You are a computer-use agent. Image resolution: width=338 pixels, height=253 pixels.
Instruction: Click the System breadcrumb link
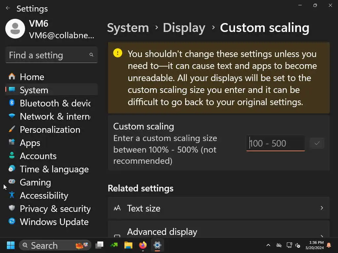[x=128, y=28]
